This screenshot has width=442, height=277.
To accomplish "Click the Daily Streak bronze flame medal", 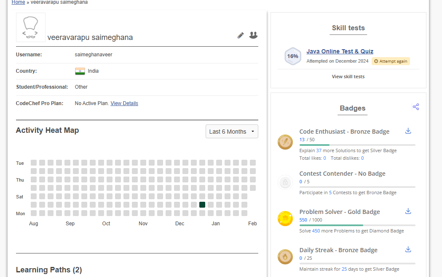I will (285, 257).
